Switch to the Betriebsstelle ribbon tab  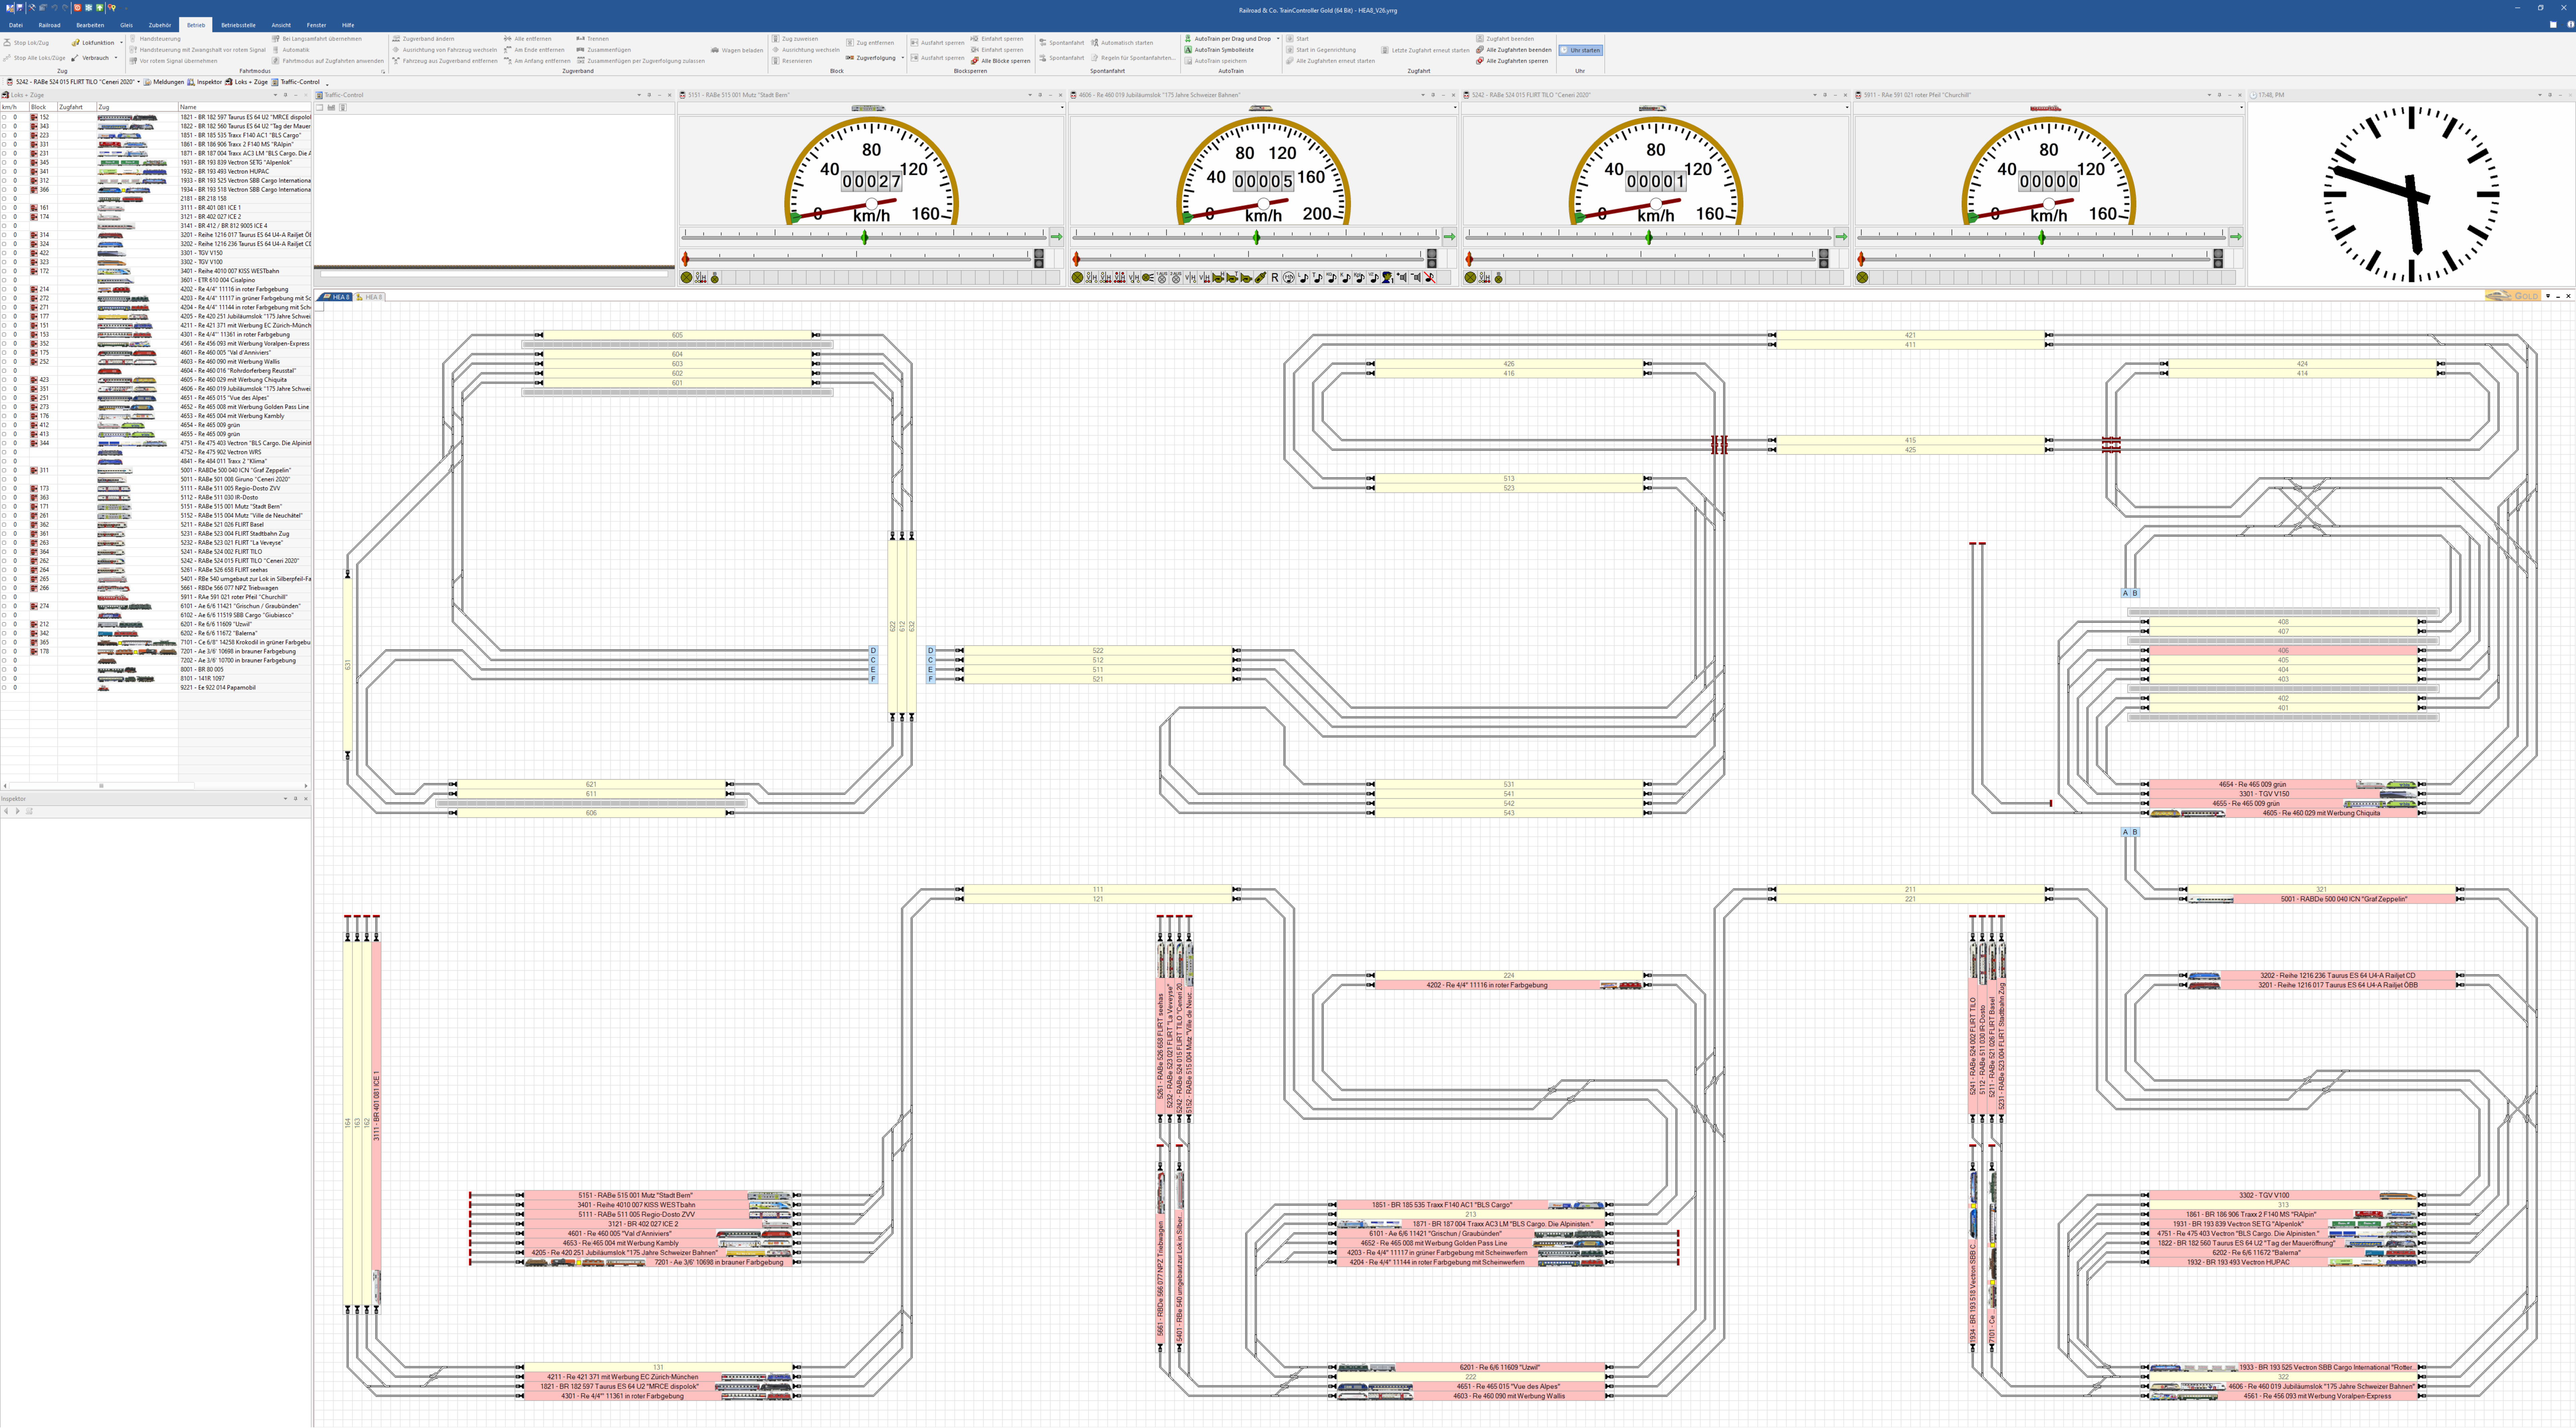238,25
